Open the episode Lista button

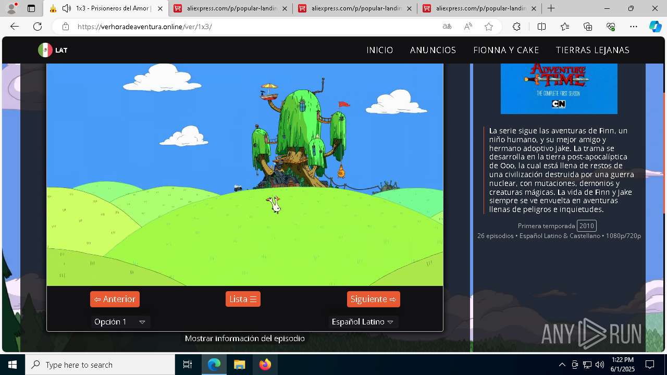coord(243,299)
